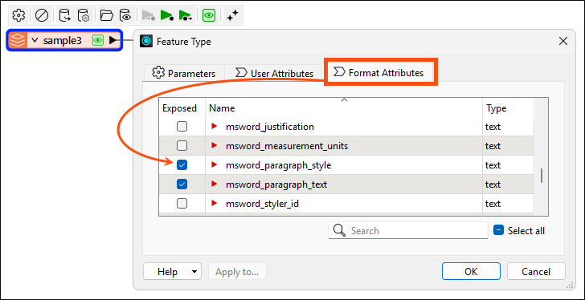Click the database inspect eye icon

click(x=125, y=15)
